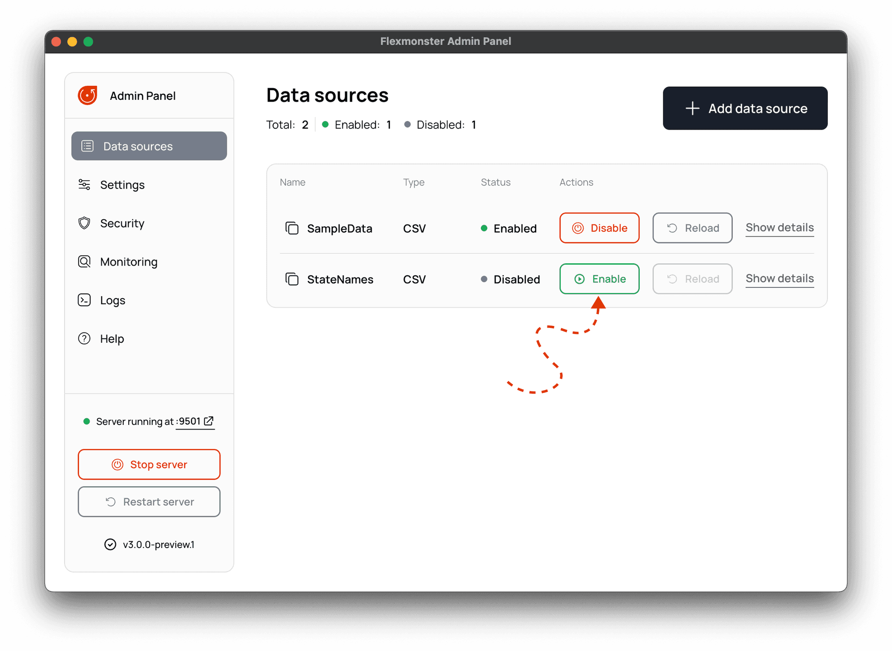Show details for StateNames

tap(779, 279)
